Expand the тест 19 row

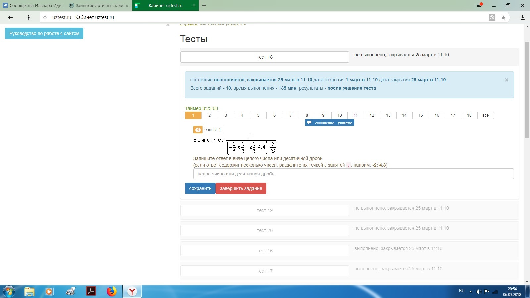coord(265,210)
